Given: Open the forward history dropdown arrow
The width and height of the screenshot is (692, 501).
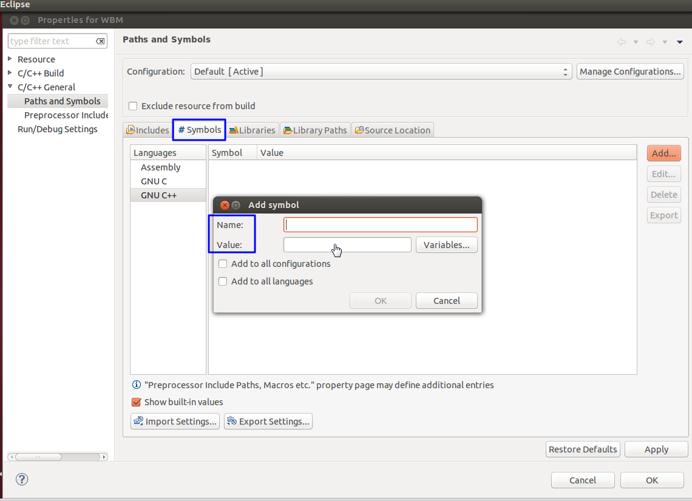Looking at the screenshot, I should (665, 42).
